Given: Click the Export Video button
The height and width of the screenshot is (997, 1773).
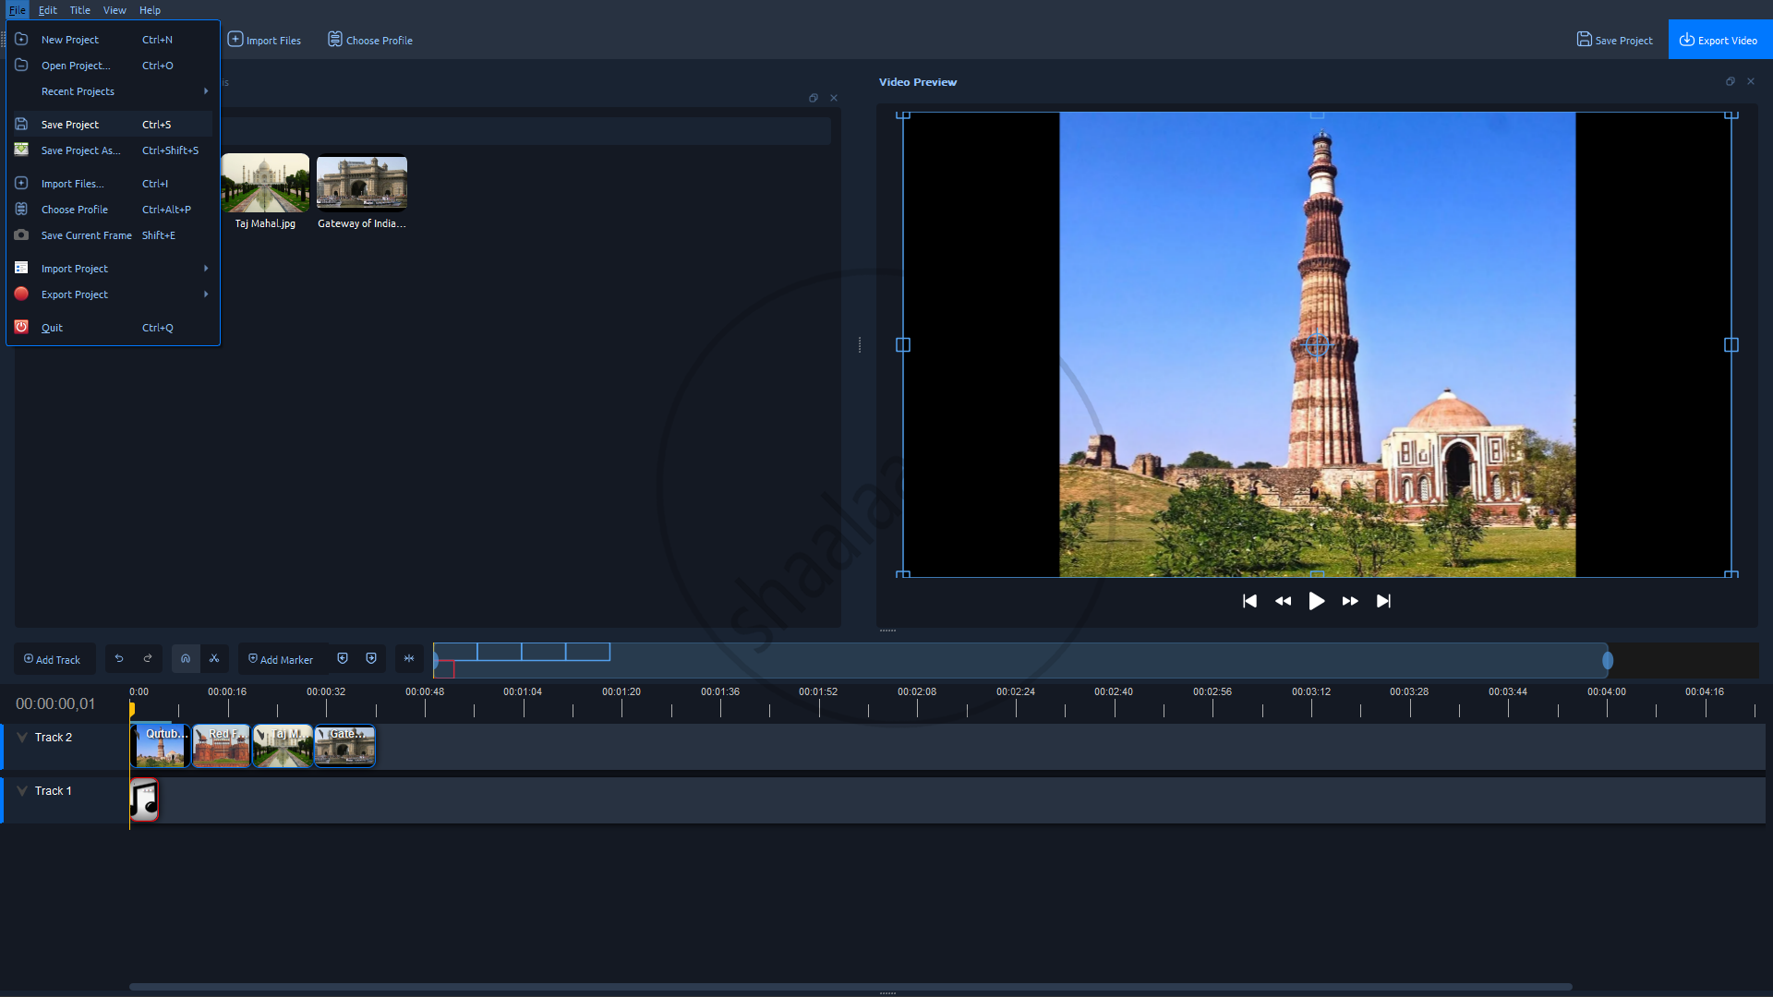Looking at the screenshot, I should pos(1719,40).
